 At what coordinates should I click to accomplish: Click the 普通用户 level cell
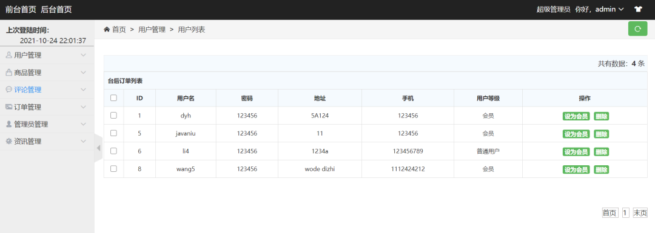(488, 151)
